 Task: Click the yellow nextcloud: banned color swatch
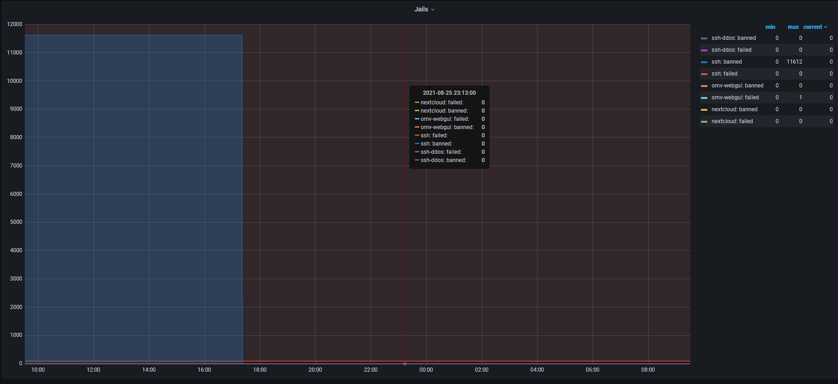[704, 110]
